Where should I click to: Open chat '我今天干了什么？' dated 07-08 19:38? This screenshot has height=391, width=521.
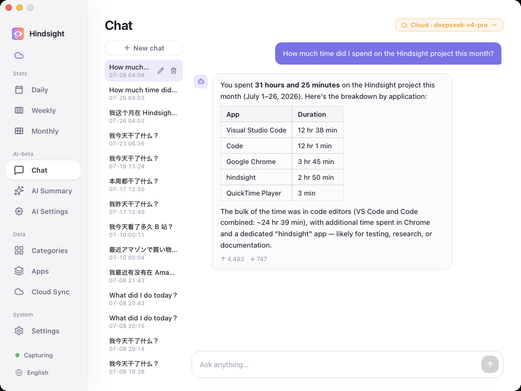pyautogui.click(x=143, y=367)
